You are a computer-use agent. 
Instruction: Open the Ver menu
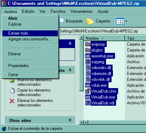coord(42,11)
